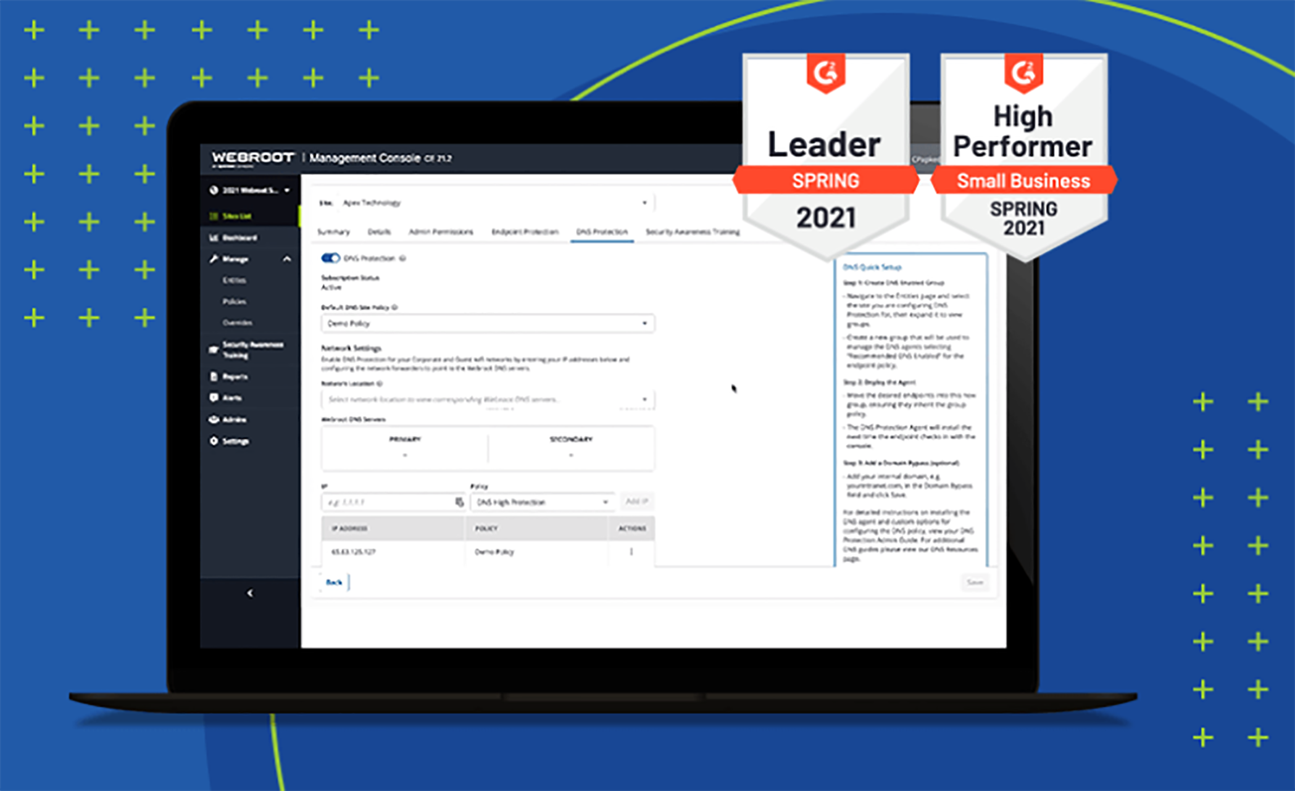Click the icon inside the IP field

pos(459,502)
